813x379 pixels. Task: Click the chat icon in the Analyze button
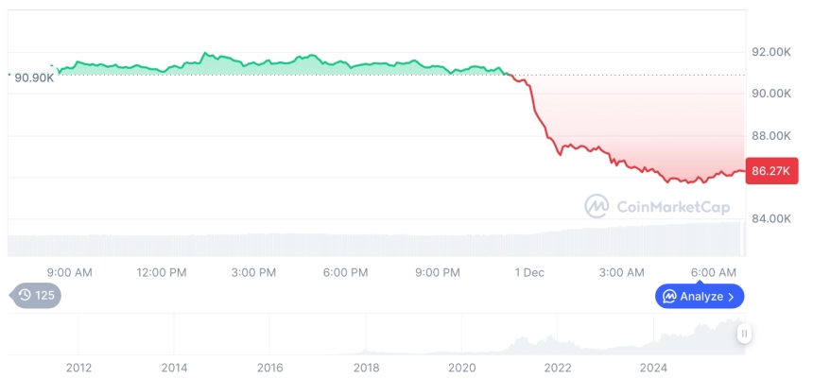pos(669,297)
